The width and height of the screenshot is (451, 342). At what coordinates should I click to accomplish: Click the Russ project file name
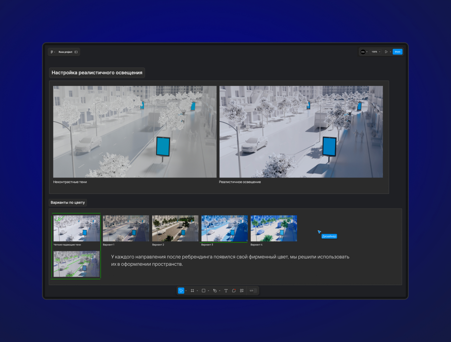click(x=65, y=52)
